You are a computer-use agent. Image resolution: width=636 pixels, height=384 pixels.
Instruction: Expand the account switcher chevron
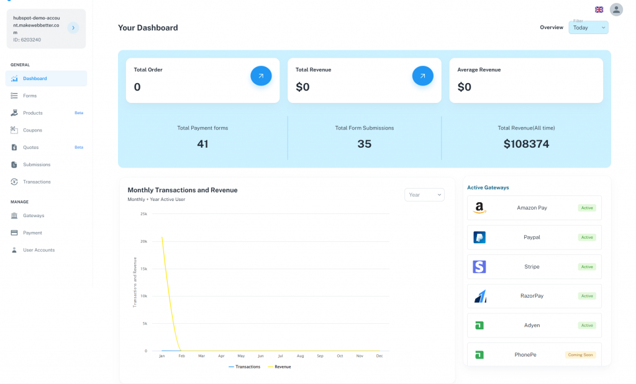tap(73, 27)
